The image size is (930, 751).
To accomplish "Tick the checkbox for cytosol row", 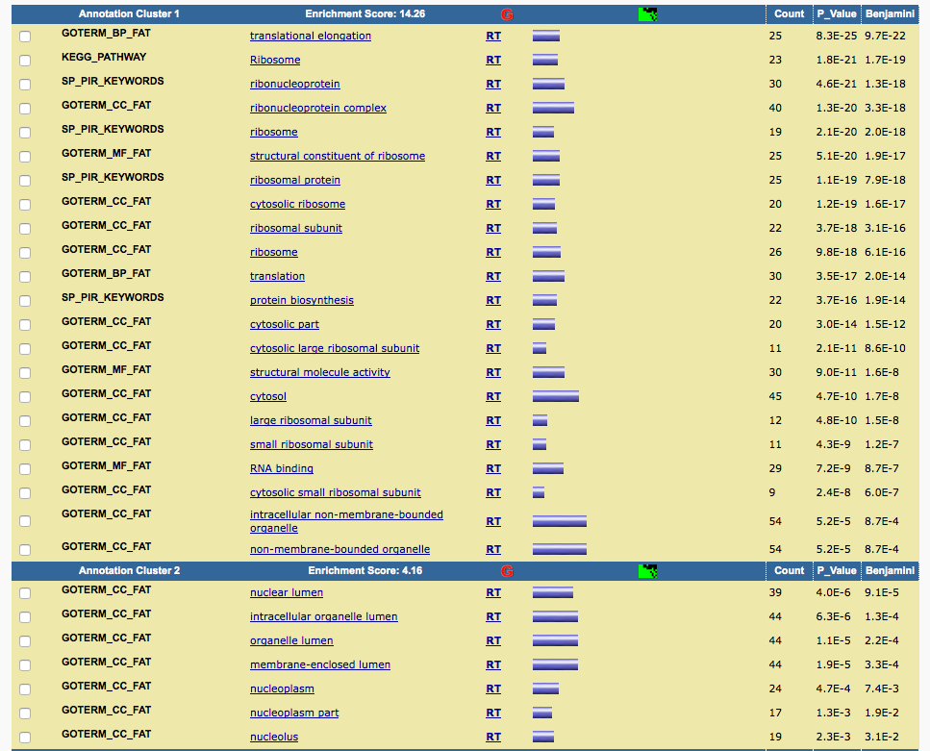I will [x=25, y=397].
